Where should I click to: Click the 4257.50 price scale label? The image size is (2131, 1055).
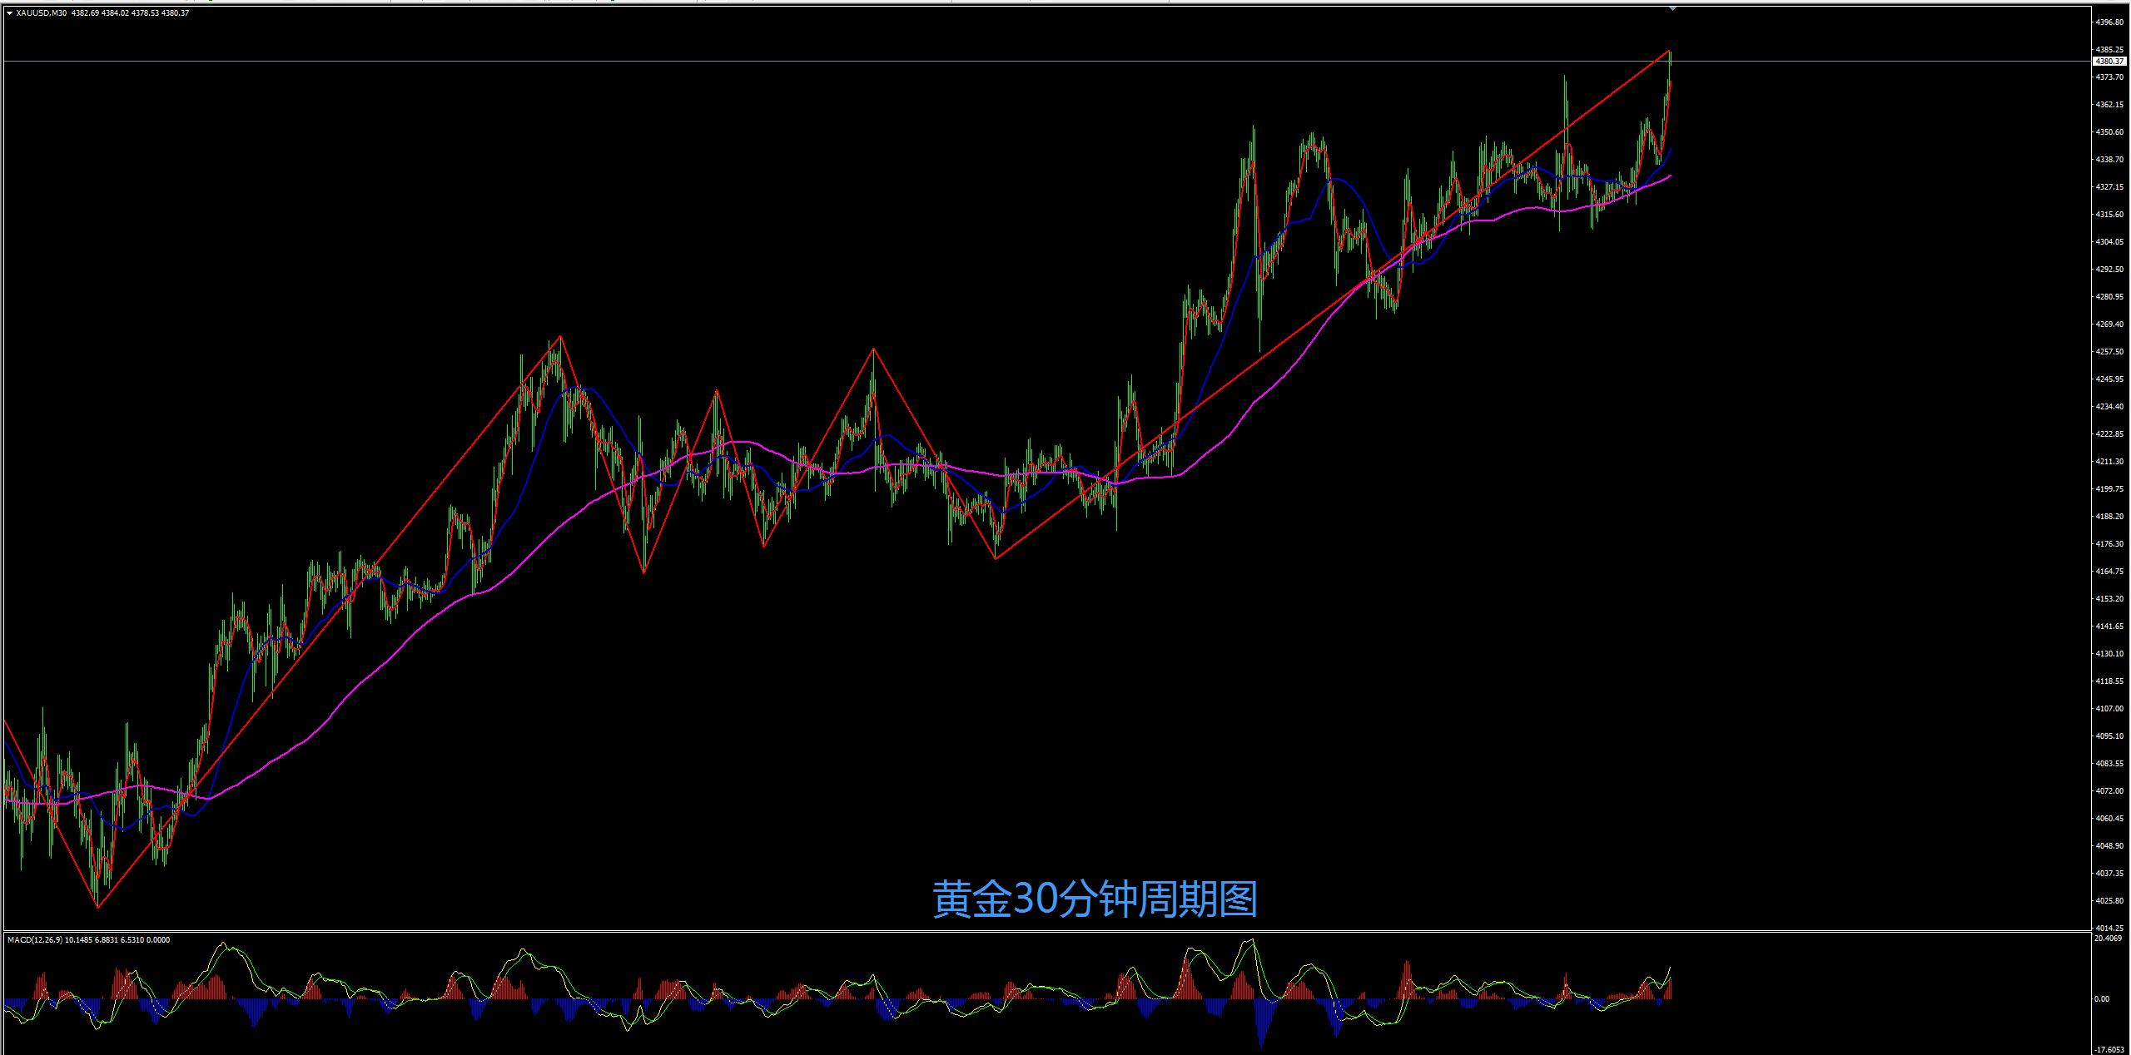[2109, 352]
